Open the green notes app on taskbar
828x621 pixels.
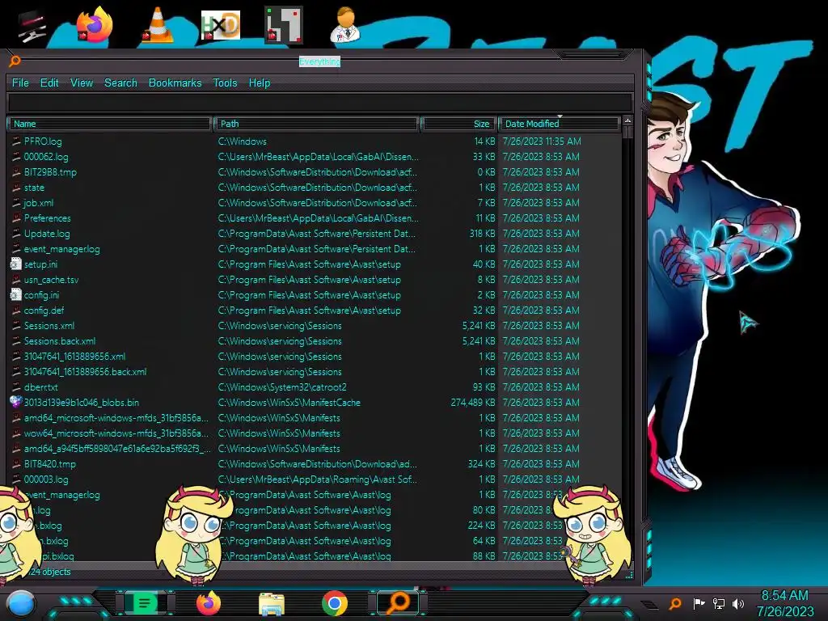(144, 603)
